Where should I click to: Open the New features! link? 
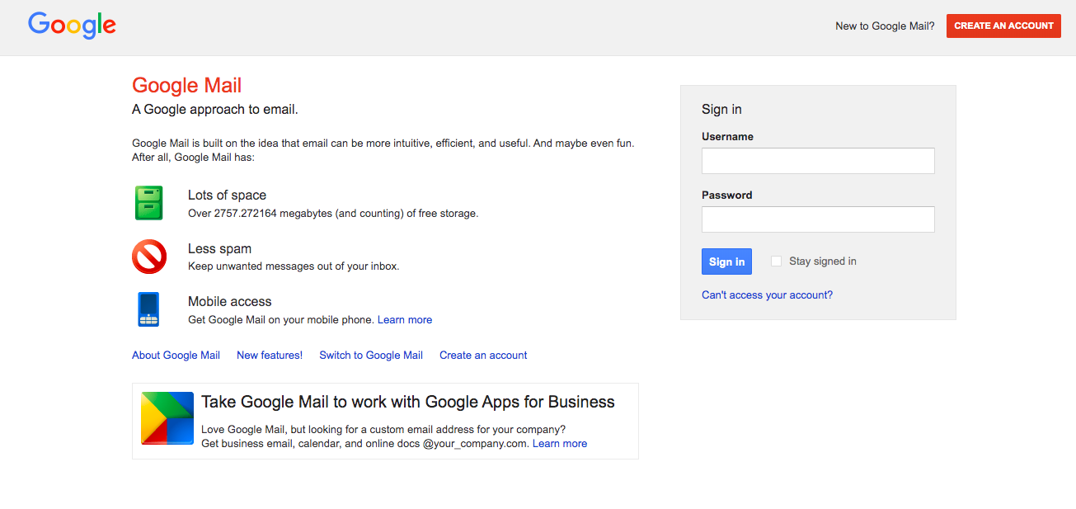point(270,356)
